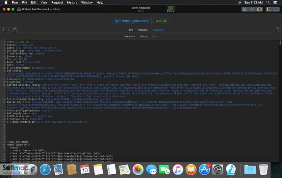Click the document icon in title bar

coord(19,9)
